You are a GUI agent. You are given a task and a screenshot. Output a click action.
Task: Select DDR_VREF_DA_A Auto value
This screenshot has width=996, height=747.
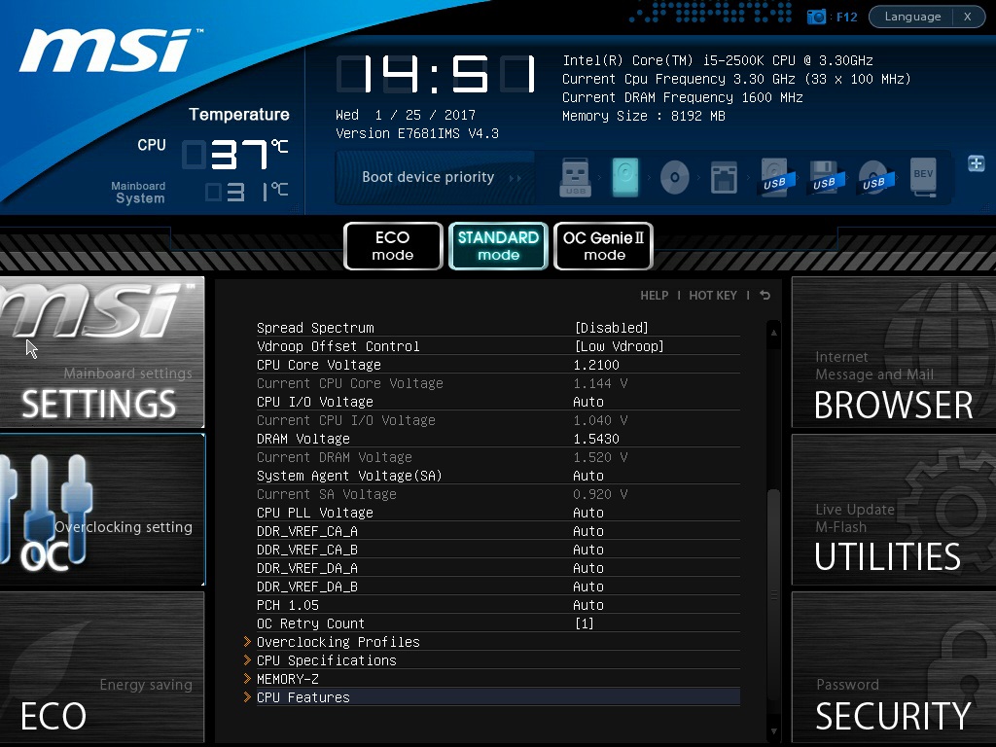(x=588, y=567)
